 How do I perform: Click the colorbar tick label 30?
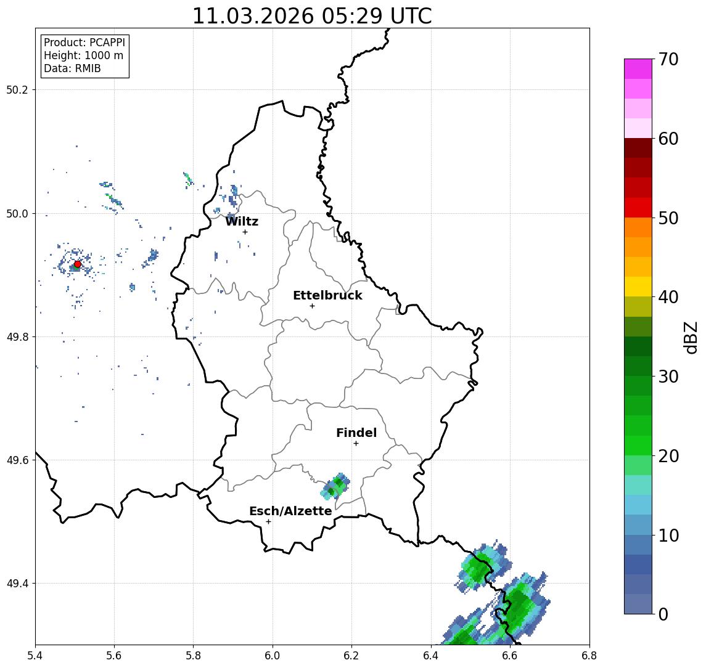668,377
